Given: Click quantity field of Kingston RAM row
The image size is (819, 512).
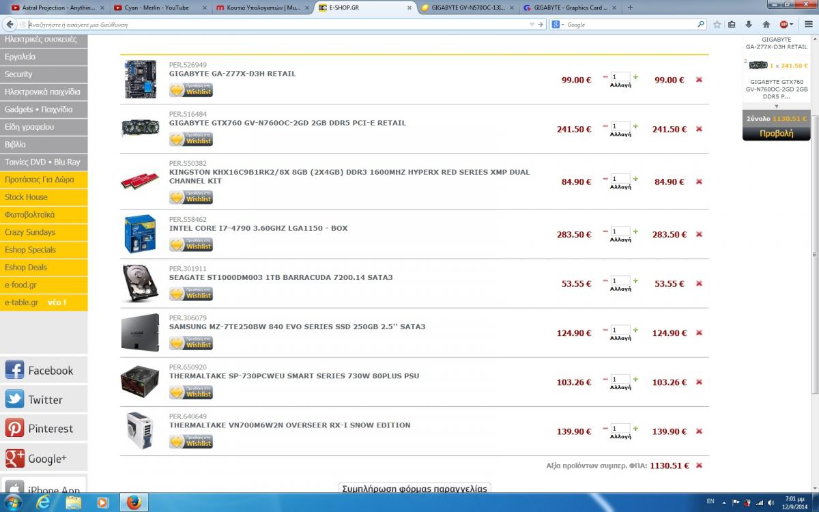Looking at the screenshot, I should pyautogui.click(x=620, y=179).
